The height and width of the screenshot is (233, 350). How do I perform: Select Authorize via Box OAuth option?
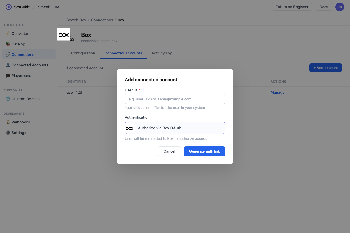pos(175,128)
